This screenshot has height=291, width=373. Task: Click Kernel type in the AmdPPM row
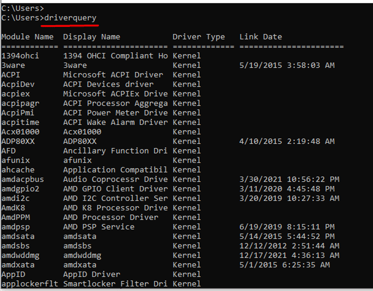click(187, 217)
